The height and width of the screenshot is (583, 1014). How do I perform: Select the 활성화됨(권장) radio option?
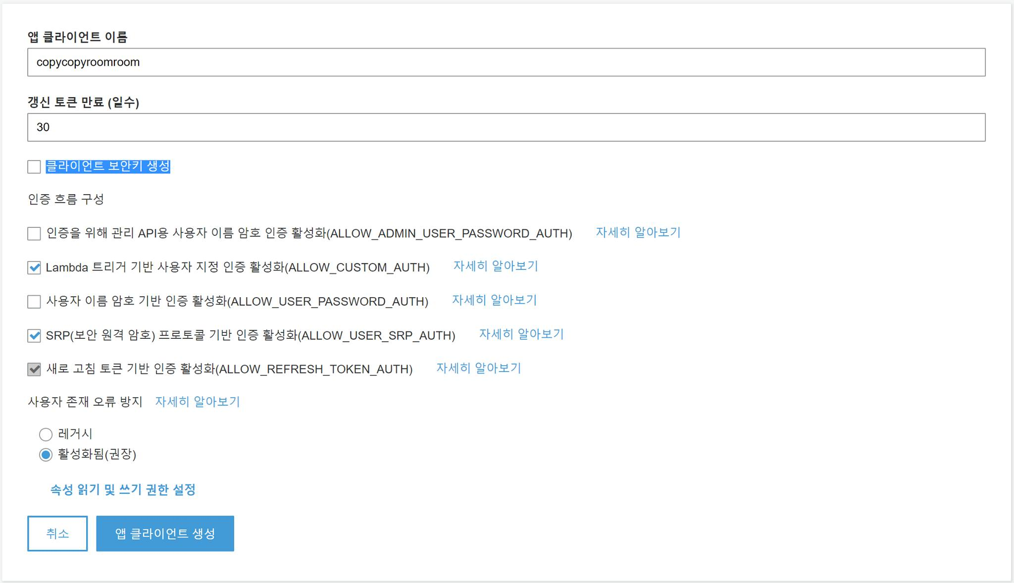coord(46,455)
